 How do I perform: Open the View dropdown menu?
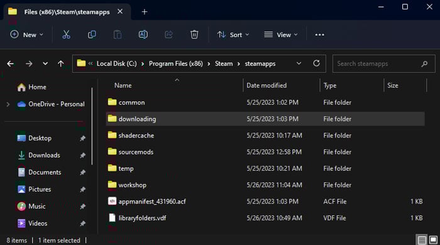tap(280, 35)
